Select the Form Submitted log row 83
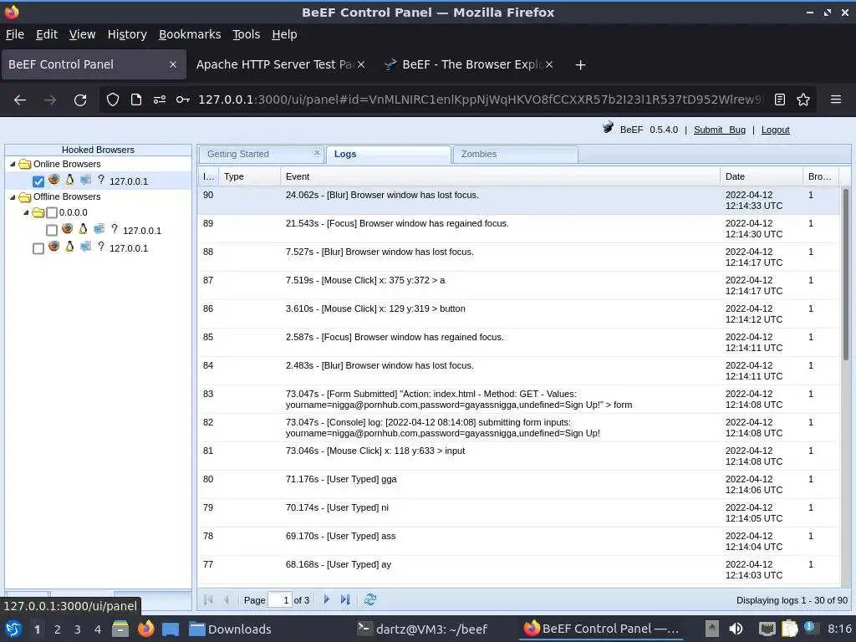Viewport: 856px width, 642px height. click(518, 399)
